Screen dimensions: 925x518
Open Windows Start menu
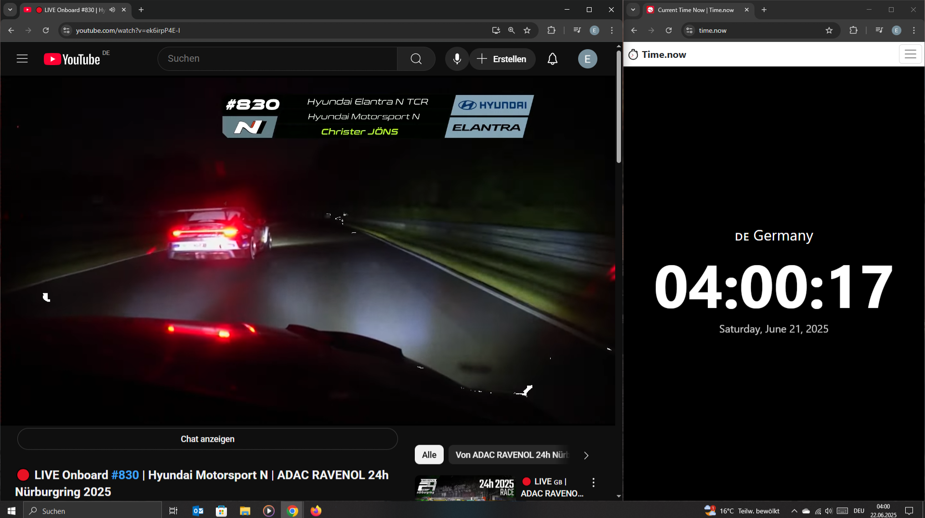[12, 511]
